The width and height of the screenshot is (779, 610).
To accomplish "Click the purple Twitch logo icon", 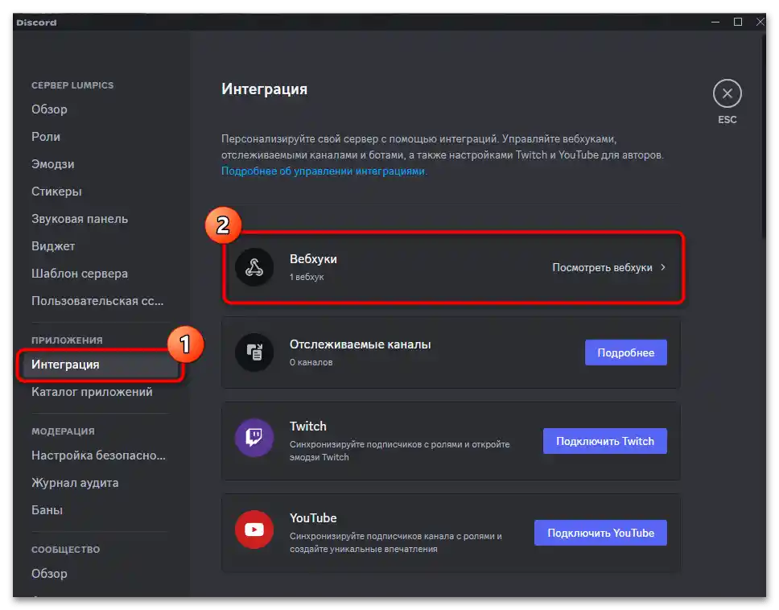I will tap(254, 440).
